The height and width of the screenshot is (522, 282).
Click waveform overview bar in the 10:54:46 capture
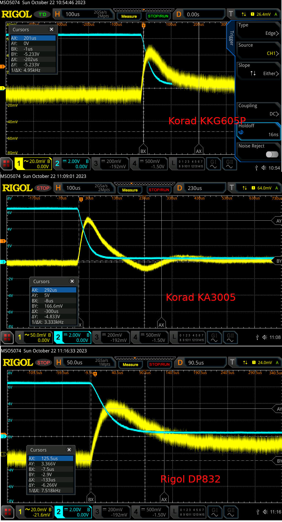(143, 10)
